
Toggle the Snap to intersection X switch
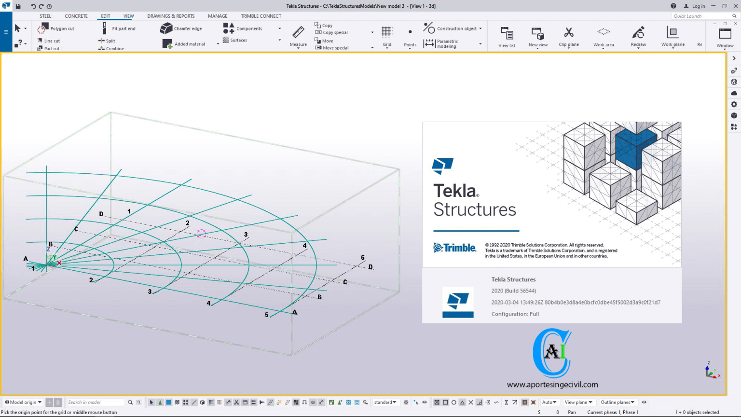[471, 402]
